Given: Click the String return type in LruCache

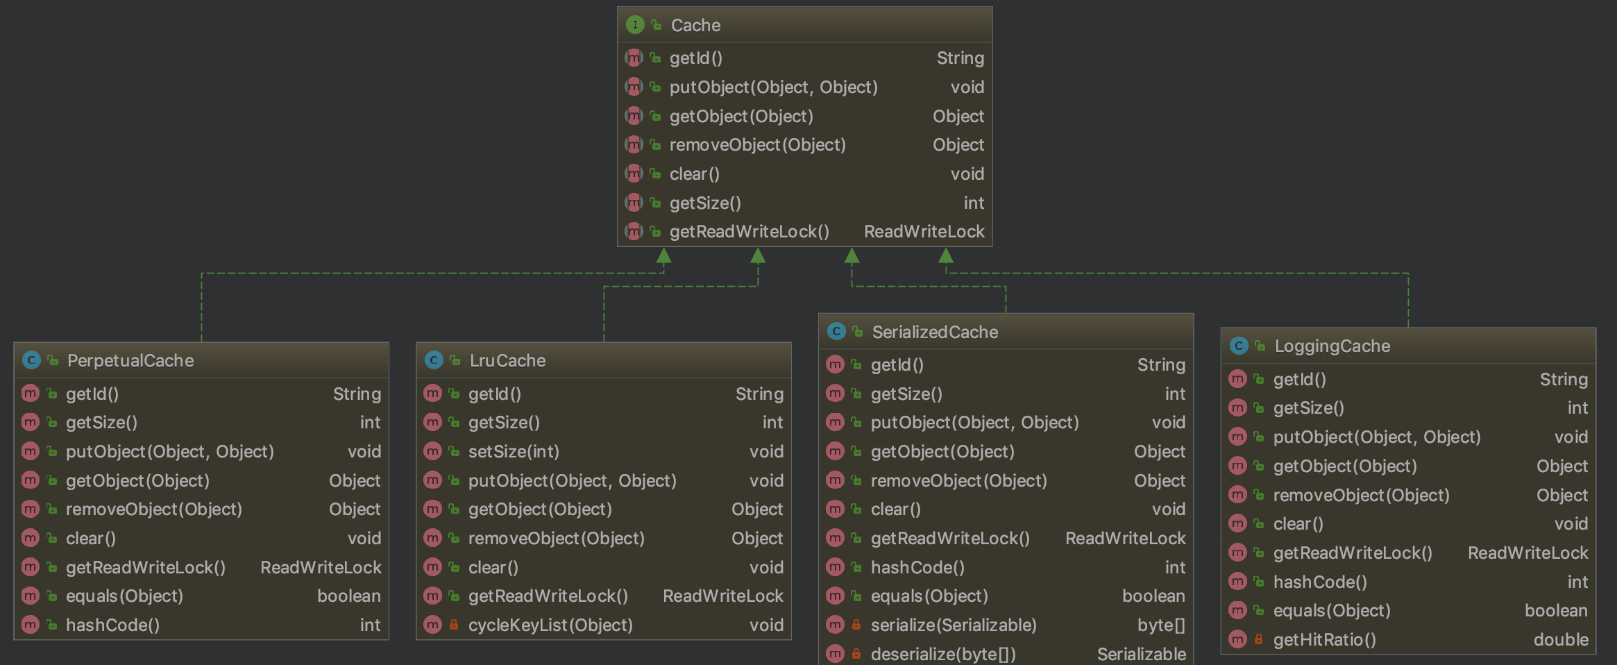Looking at the screenshot, I should point(759,394).
